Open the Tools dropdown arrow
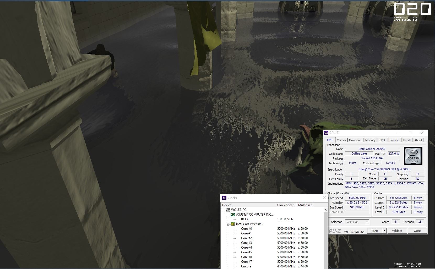Viewport: 435px width, 269px height. coord(384,231)
